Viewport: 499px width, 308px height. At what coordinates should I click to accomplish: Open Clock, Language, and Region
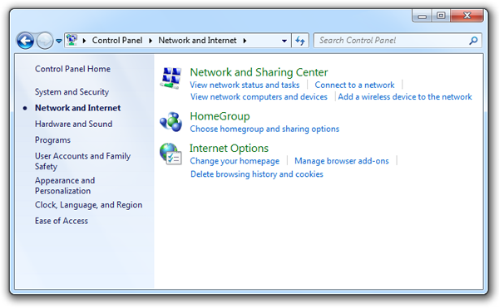pos(88,205)
